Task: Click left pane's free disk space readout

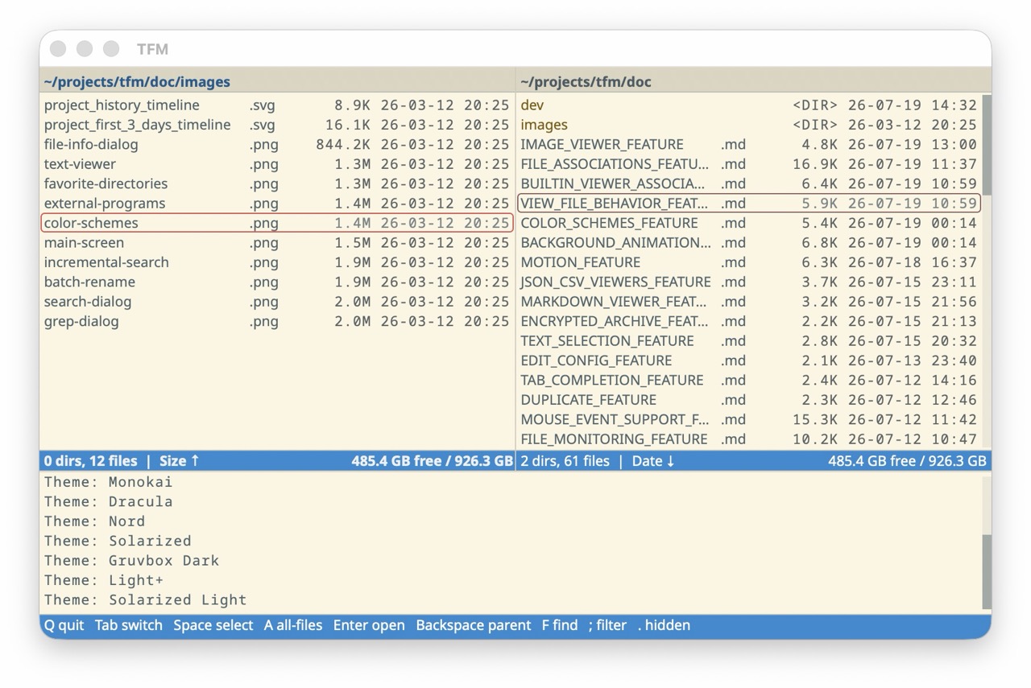Action: click(x=432, y=461)
